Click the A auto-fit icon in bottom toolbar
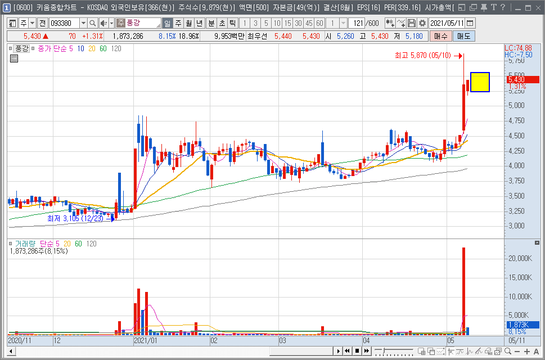Image resolution: width=545 pixels, height=360 pixels. pos(536,352)
